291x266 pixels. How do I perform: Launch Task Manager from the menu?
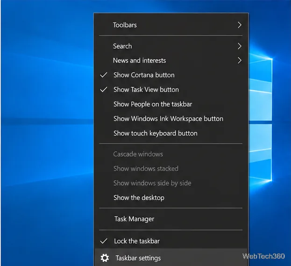(x=171, y=219)
